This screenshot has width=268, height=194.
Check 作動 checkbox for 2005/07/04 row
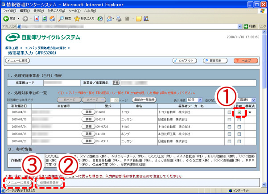click(239, 127)
